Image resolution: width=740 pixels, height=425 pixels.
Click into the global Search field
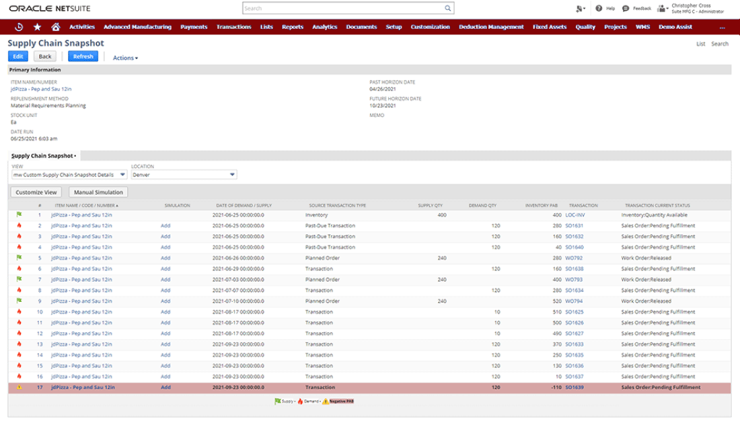pyautogui.click(x=343, y=9)
